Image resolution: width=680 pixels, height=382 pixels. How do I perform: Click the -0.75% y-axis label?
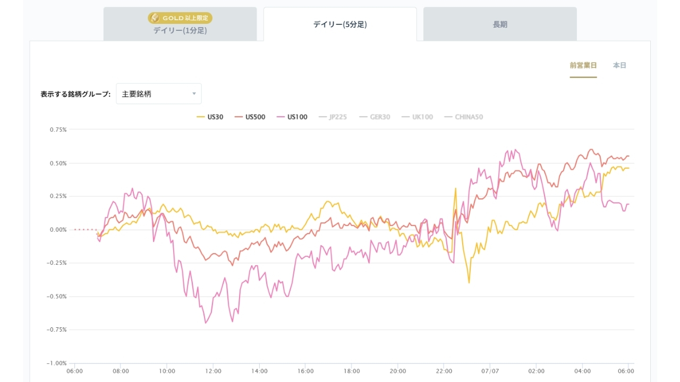57,329
